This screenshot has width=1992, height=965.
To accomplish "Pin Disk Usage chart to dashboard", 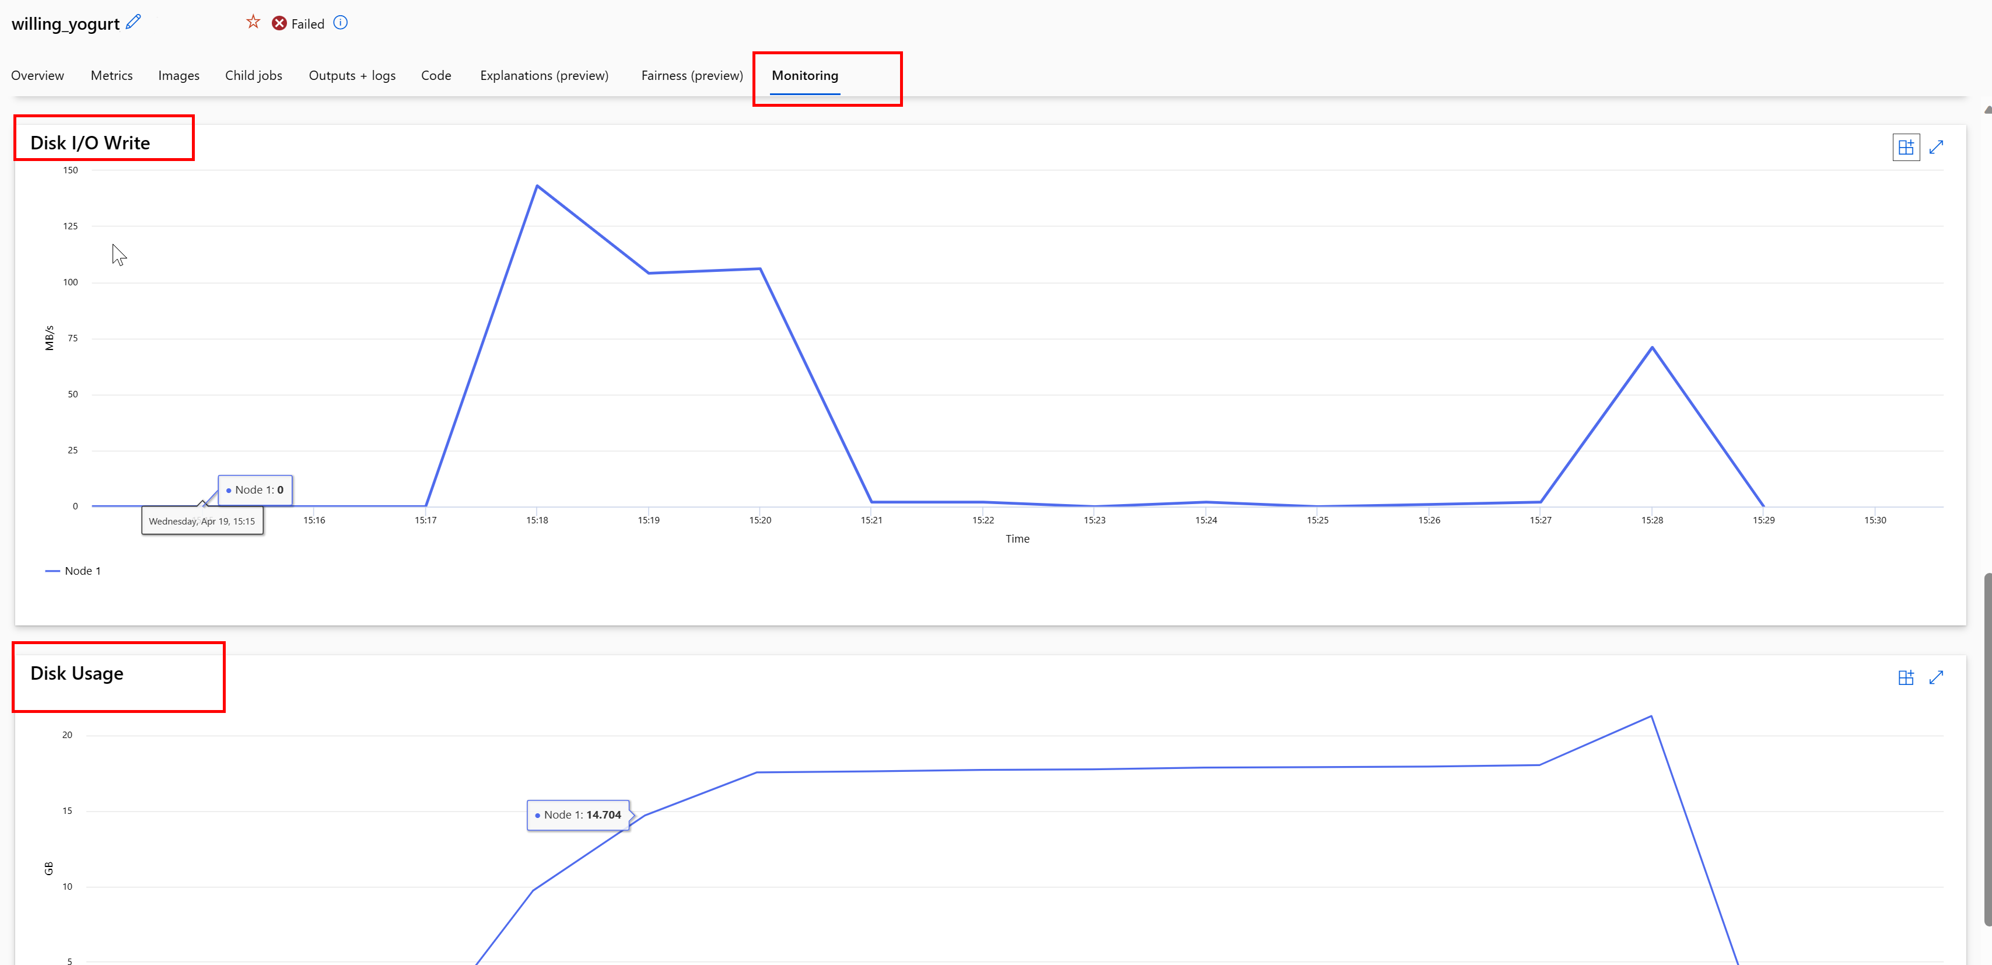I will pyautogui.click(x=1906, y=677).
